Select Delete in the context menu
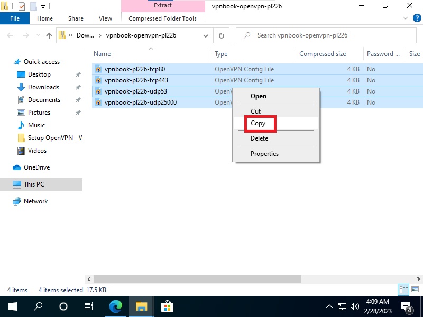 (x=259, y=138)
